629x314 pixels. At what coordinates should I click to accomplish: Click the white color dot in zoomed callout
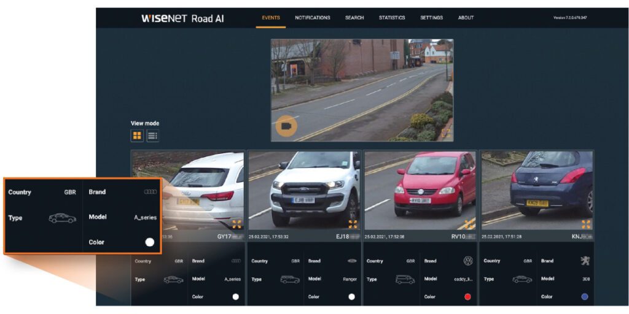[150, 242]
